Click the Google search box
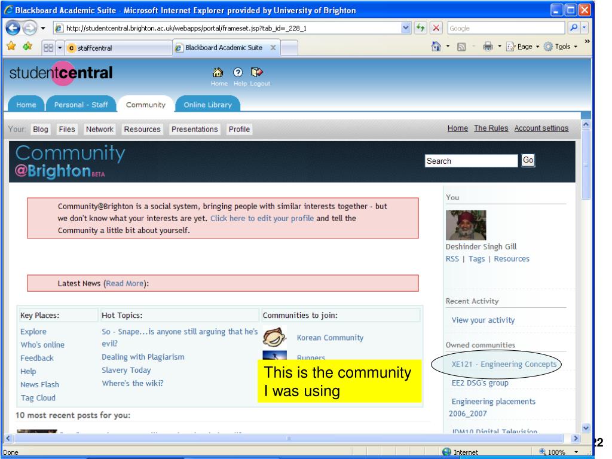This screenshot has height=459, width=612. 506,28
